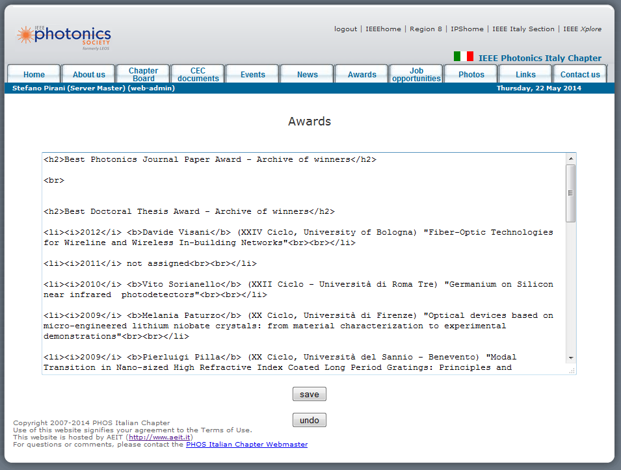This screenshot has height=470, width=621.
Task: Follow the IEEEhome link
Action: tap(383, 29)
